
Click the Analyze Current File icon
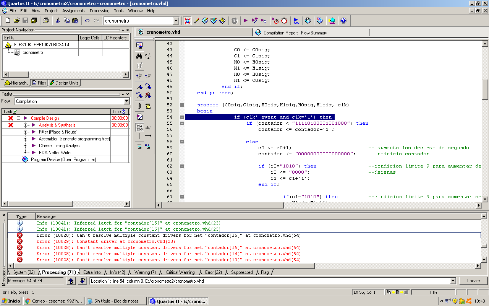click(x=139, y=117)
